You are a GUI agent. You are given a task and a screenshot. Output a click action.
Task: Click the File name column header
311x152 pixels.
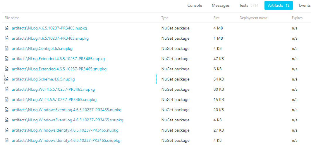coord(12,18)
